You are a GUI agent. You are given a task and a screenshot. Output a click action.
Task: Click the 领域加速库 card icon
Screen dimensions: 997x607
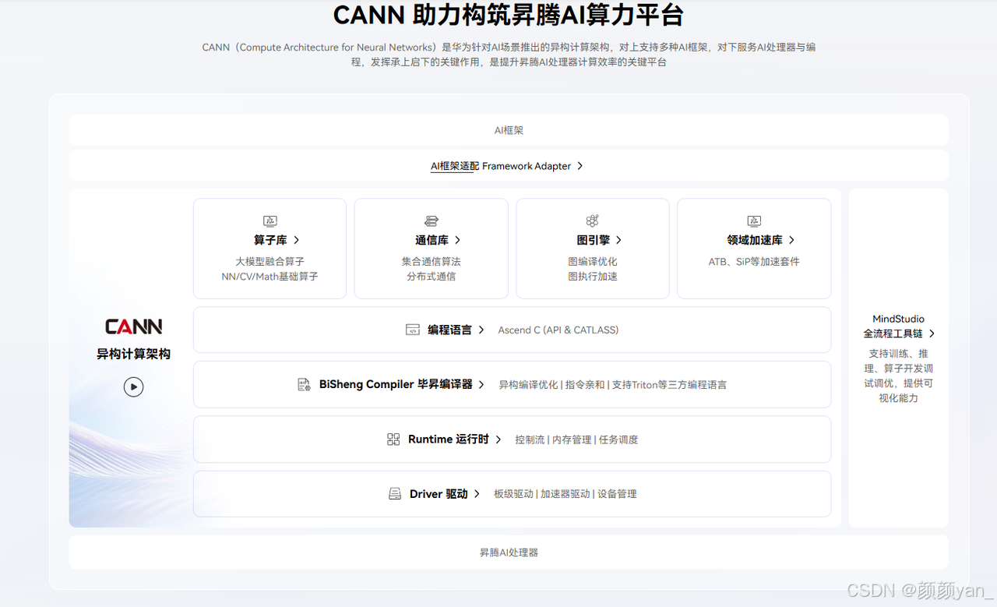754,221
